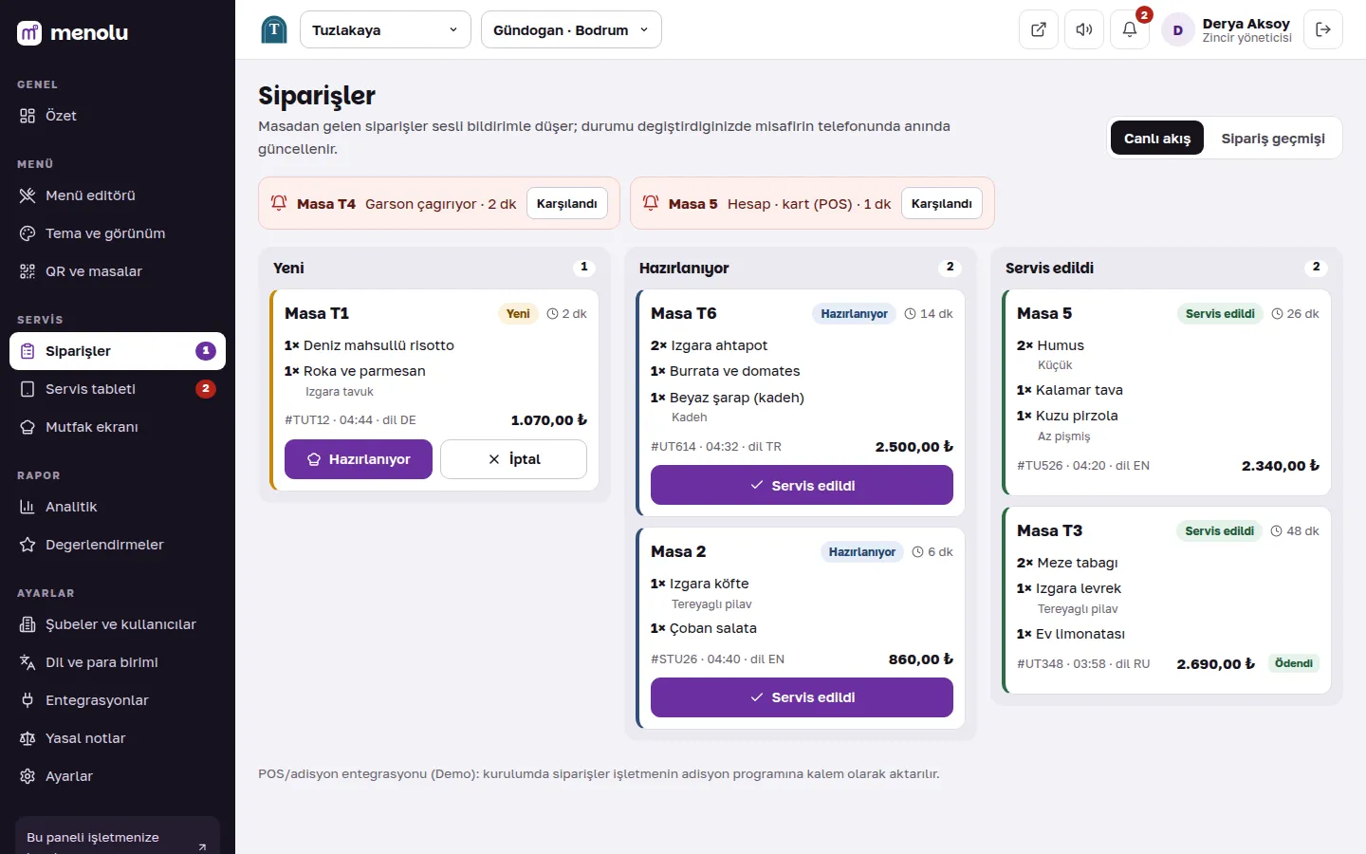
Task: Cancel Masa T1 order with İptal
Action: coord(513,459)
